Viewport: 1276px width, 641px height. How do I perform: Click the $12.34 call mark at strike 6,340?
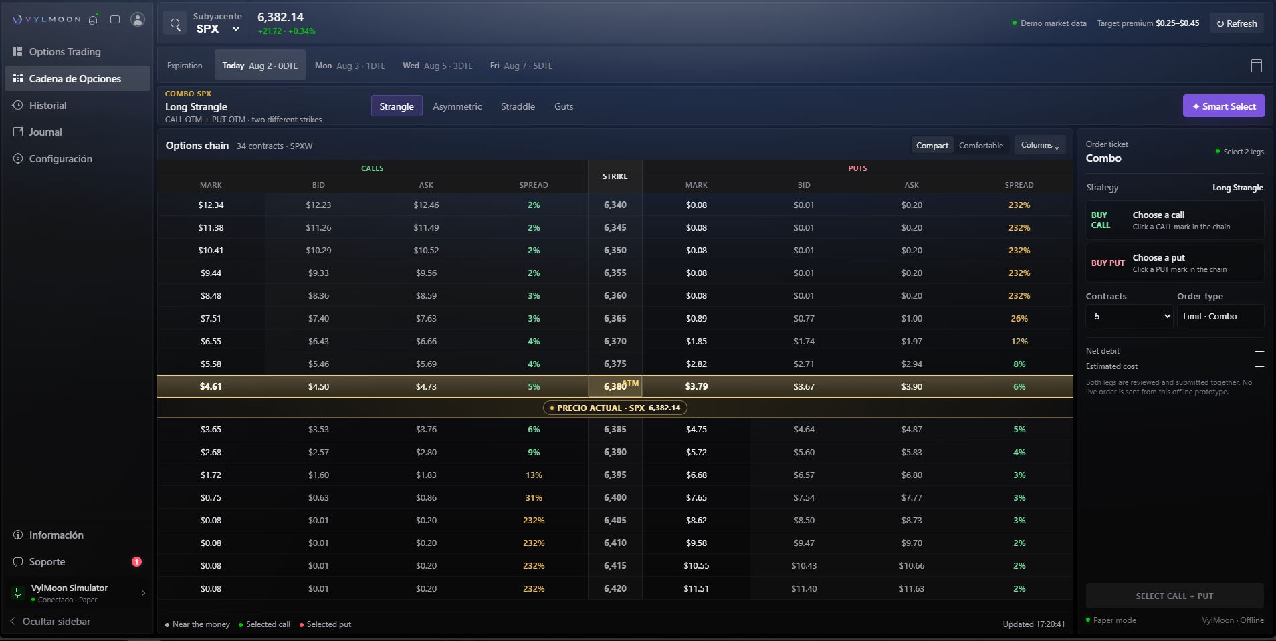click(x=211, y=205)
